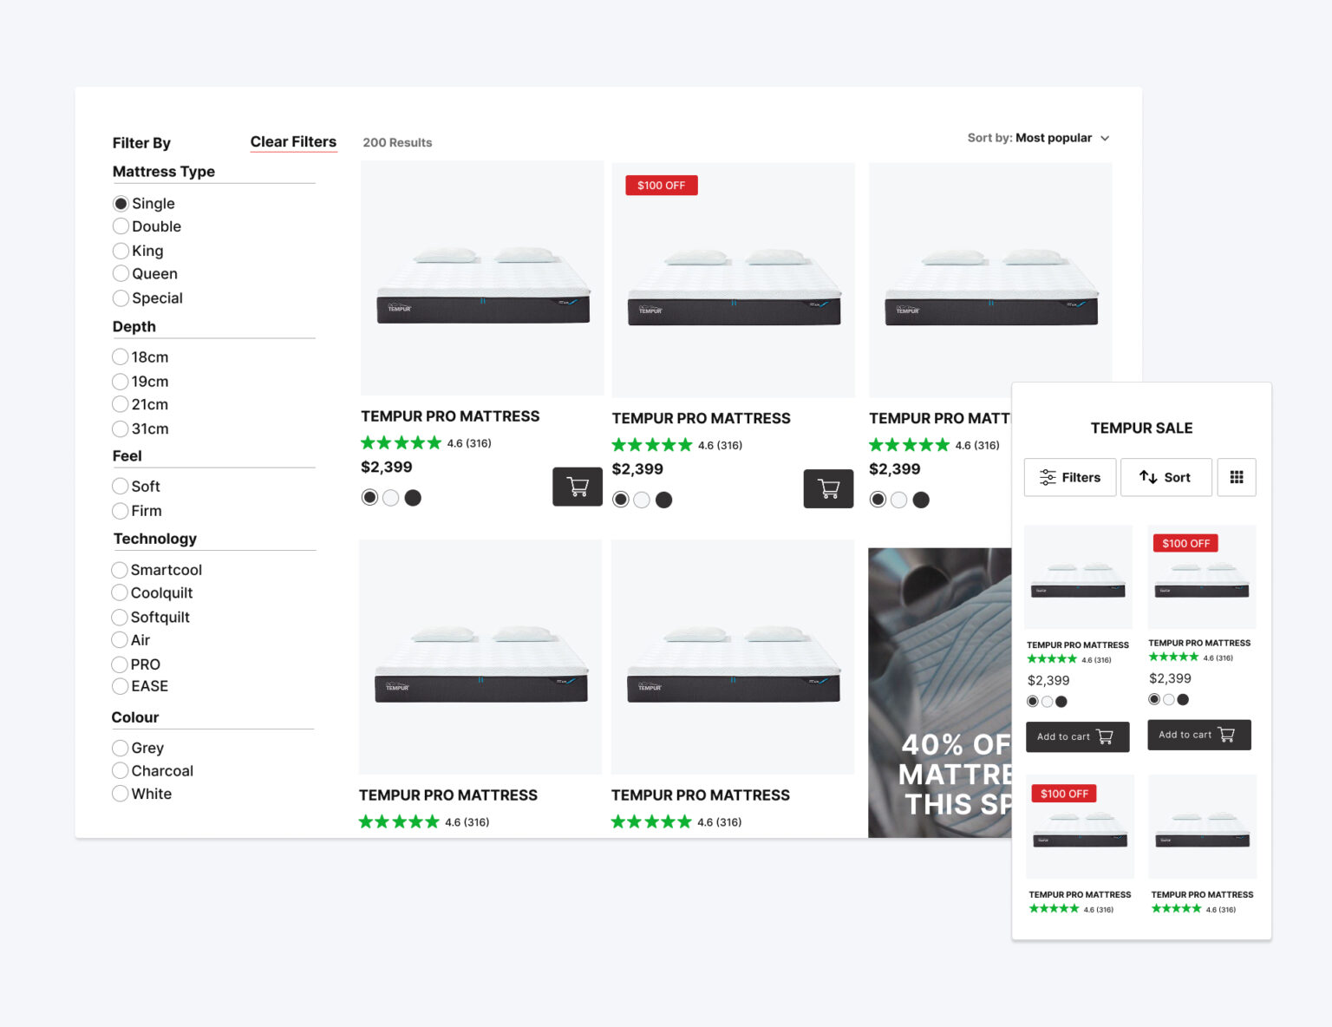
Task: Choose the 21cm depth filter
Action: point(121,404)
